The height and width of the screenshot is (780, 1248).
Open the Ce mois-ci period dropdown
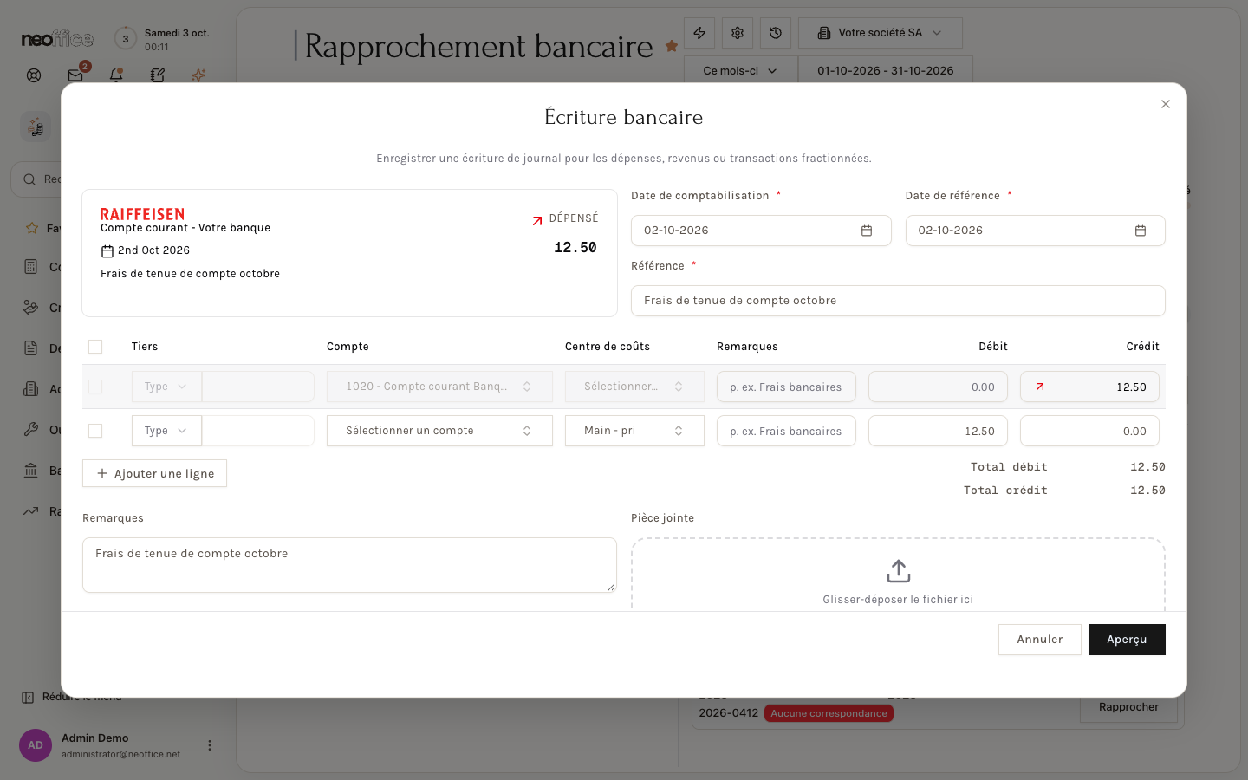pyautogui.click(x=740, y=70)
